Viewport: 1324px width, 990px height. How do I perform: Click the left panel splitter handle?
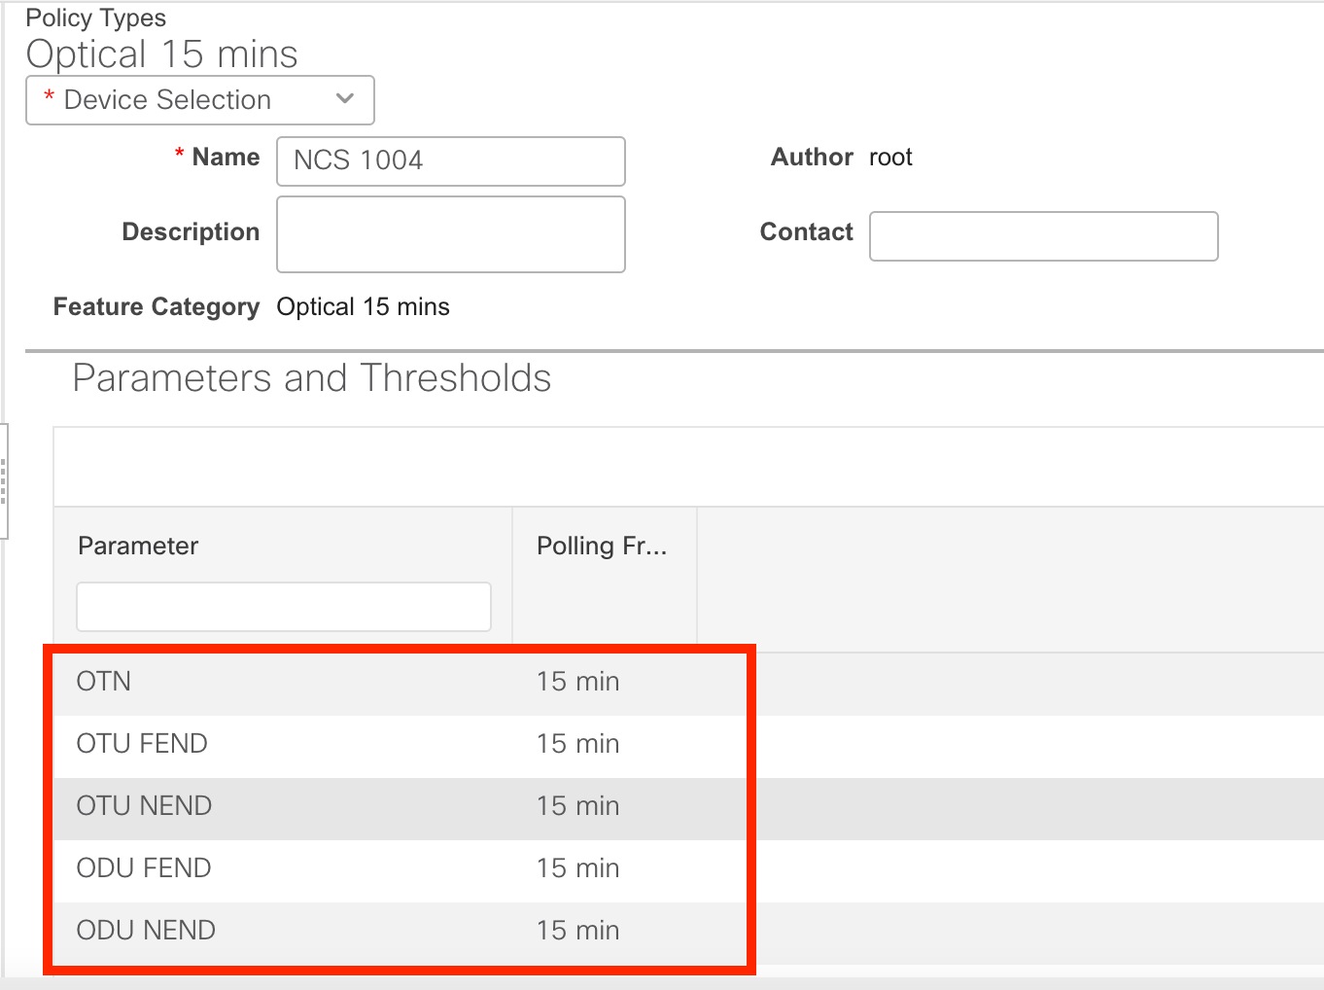point(4,480)
